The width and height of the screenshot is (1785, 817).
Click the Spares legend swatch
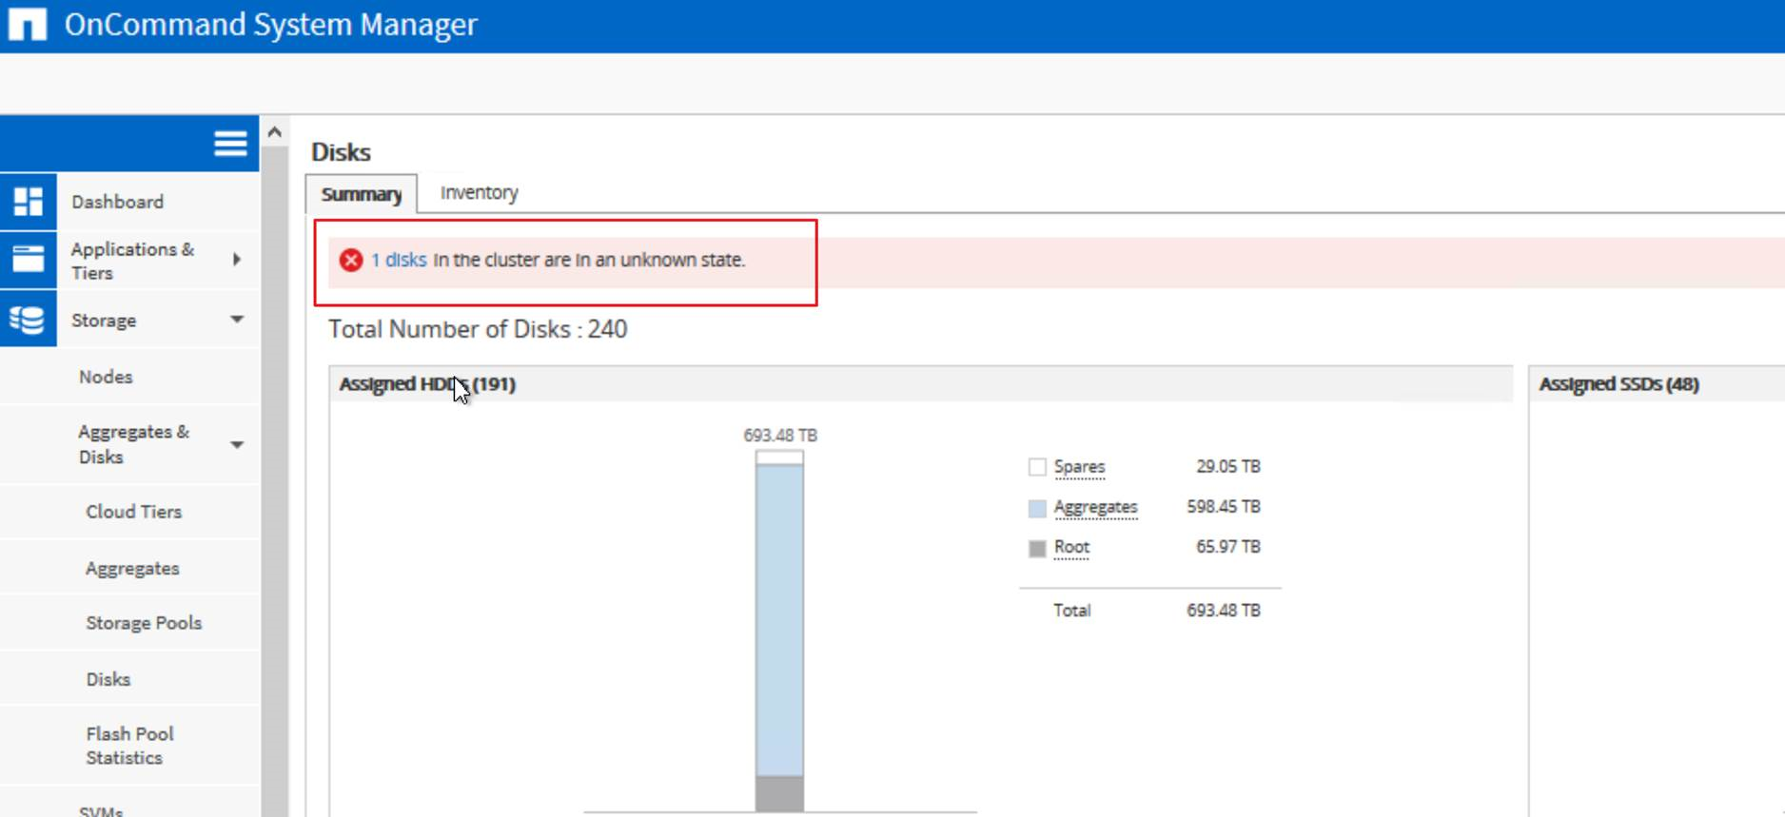[x=1037, y=467]
